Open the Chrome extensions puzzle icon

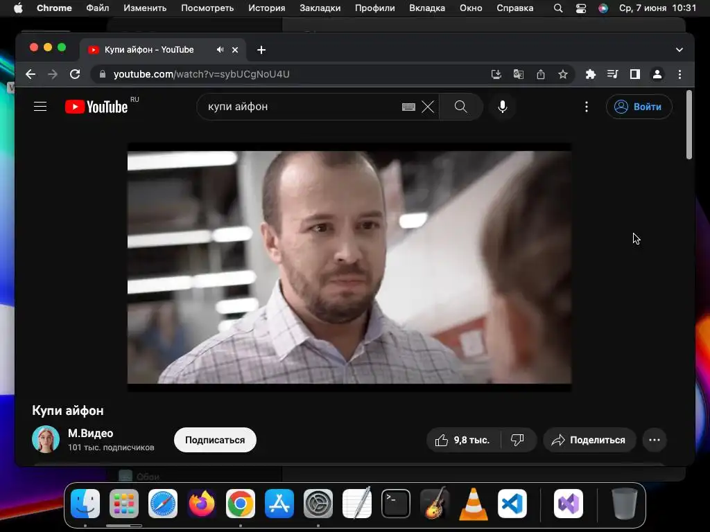point(591,74)
